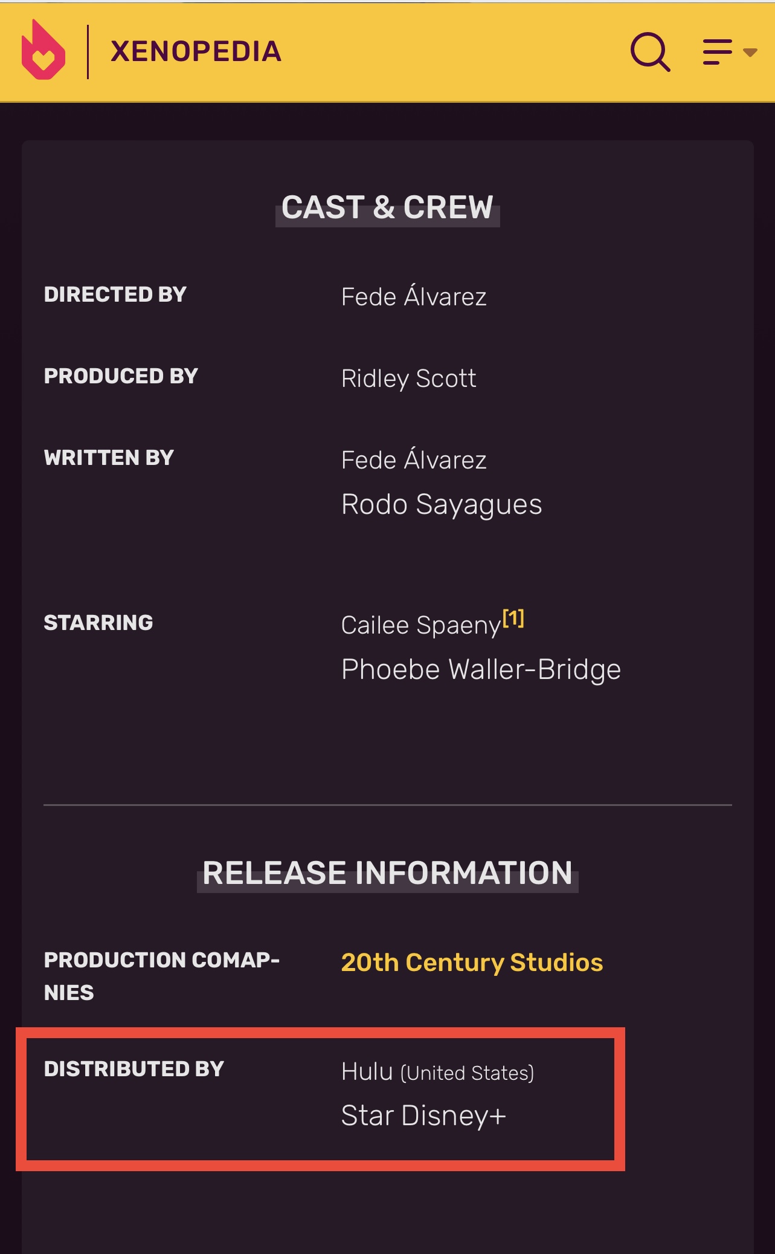Click starring name Cailee Spaeny

point(421,625)
